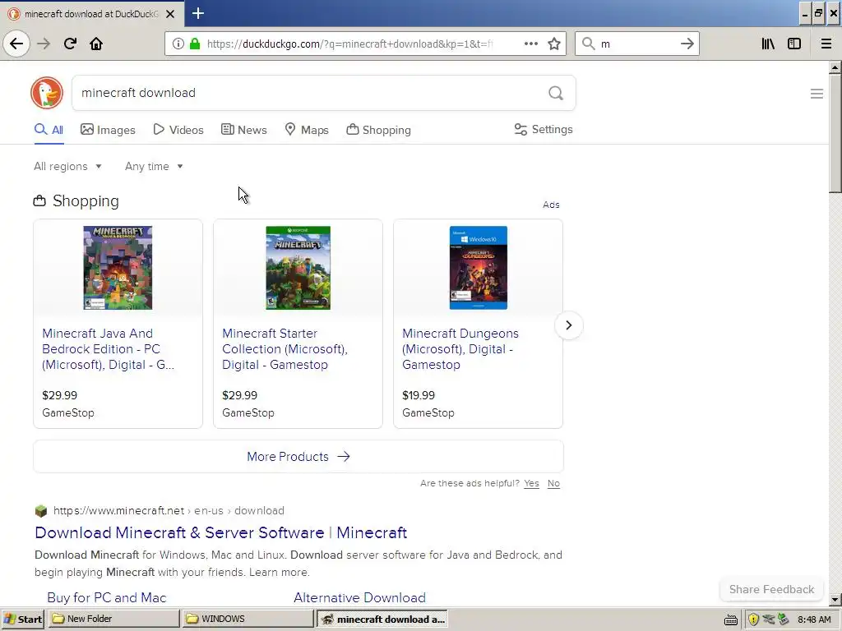The width and height of the screenshot is (842, 631).
Task: Open the Firefox hamburger menu
Action: pyautogui.click(x=826, y=44)
